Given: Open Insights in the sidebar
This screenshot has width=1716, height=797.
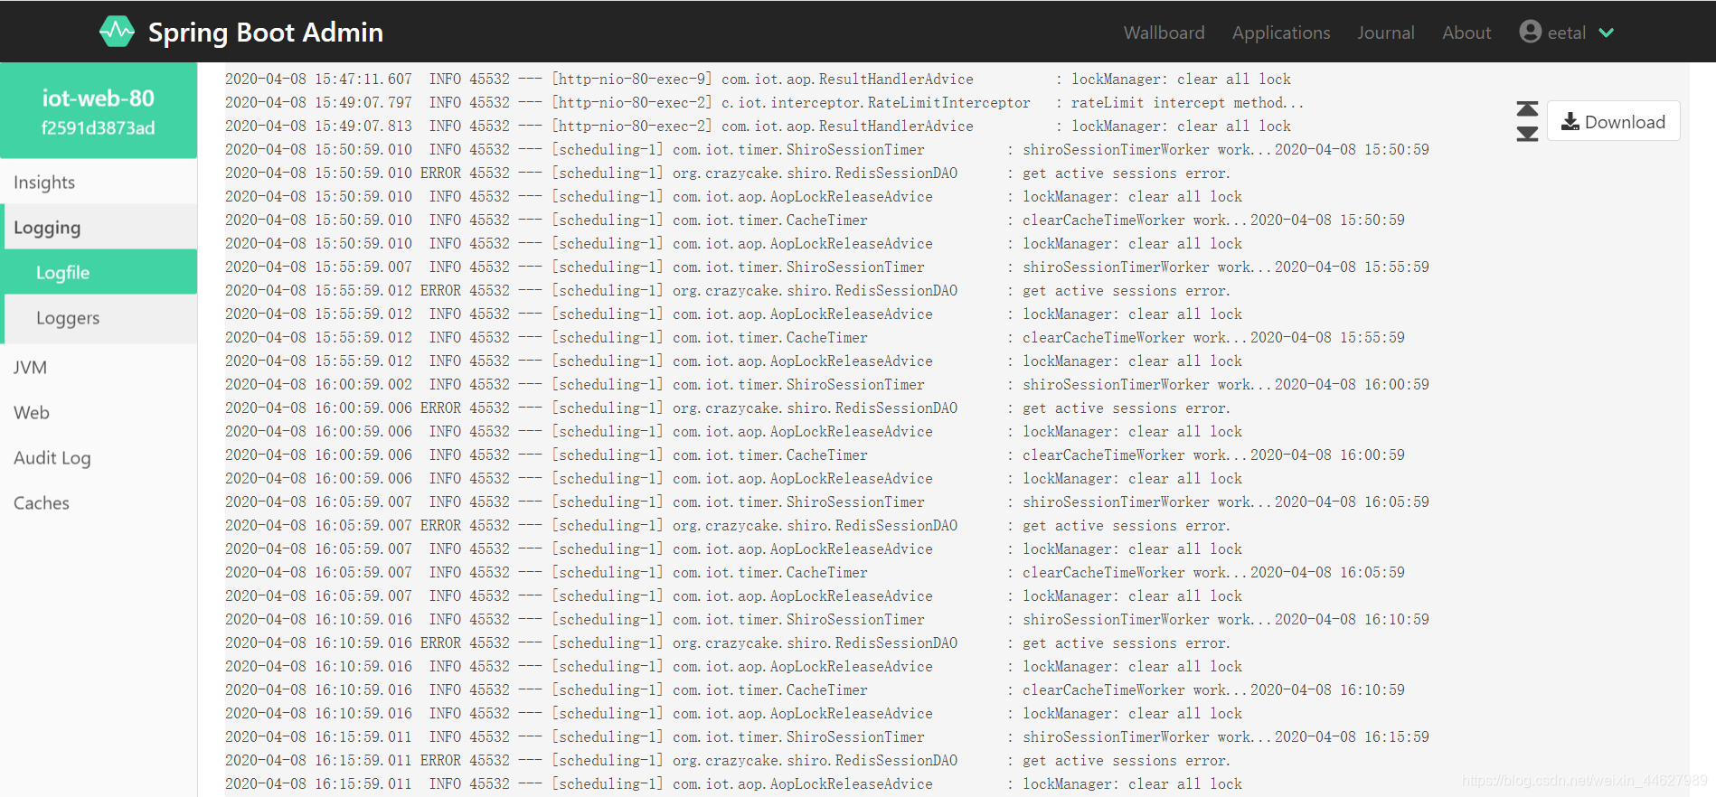Looking at the screenshot, I should (x=99, y=182).
